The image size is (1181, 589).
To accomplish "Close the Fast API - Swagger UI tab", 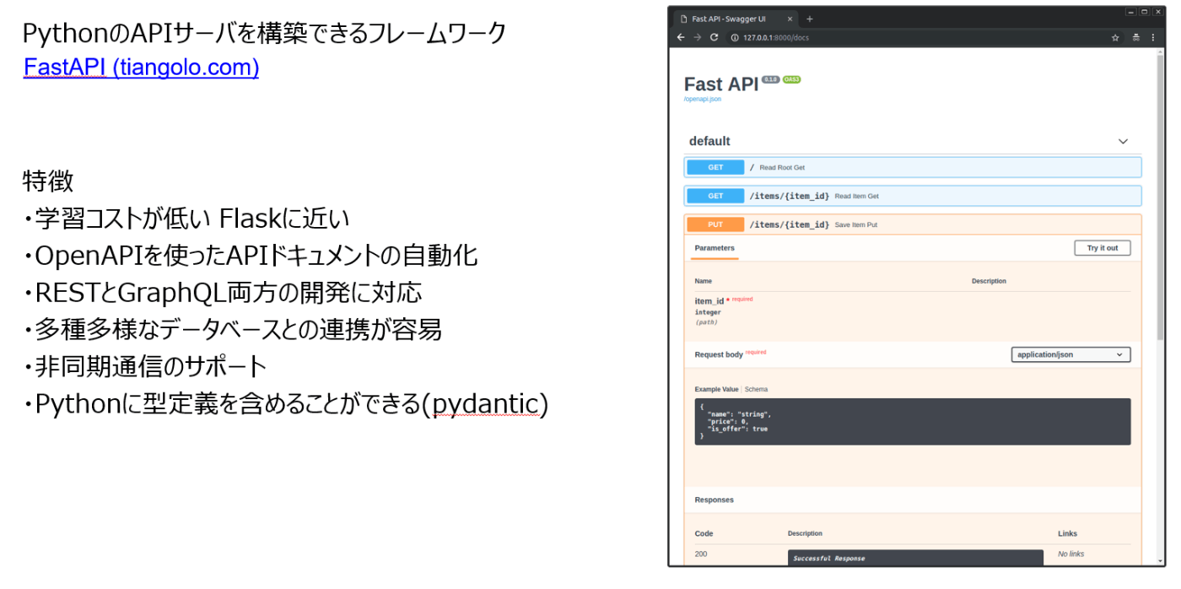I will (x=790, y=19).
